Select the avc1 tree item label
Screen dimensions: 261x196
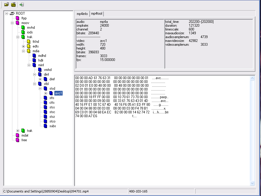pos(58,93)
